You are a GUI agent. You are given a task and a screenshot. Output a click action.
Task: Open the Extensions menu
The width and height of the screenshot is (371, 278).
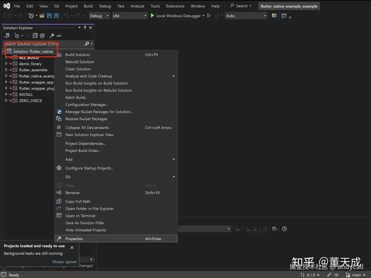point(175,6)
